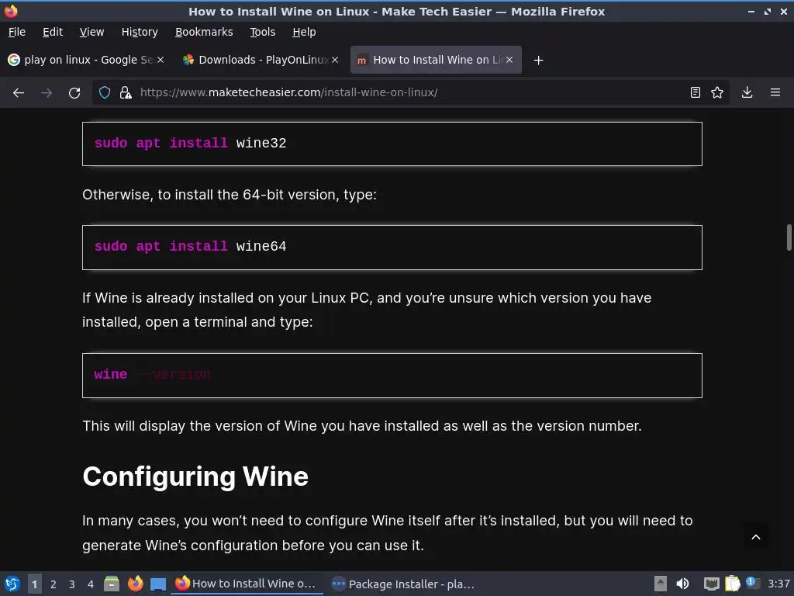
Task: Close the 'play on linux - Google' tab
Action: pos(160,60)
